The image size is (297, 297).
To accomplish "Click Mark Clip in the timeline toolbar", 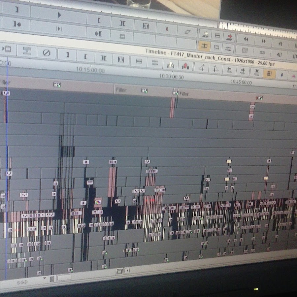I will point(104,58).
